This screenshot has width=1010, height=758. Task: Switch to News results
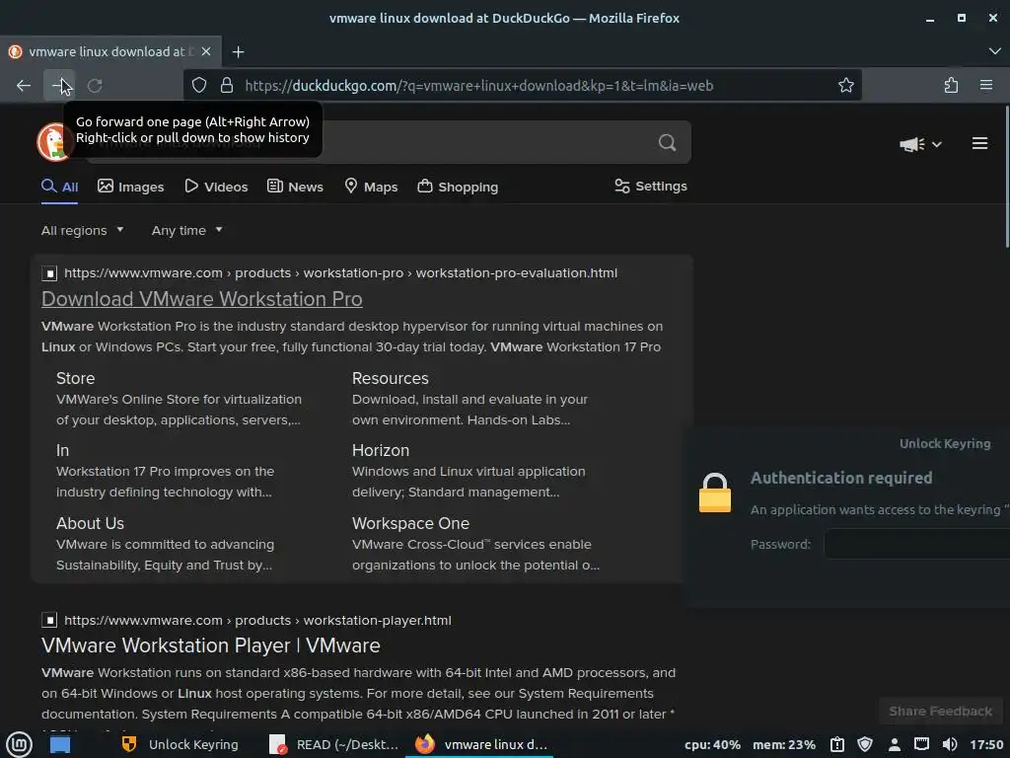295,187
